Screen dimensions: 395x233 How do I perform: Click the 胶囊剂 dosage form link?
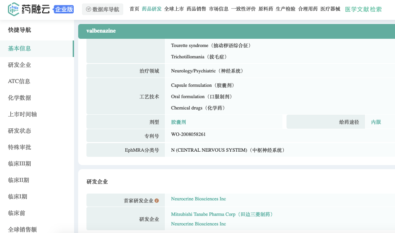pos(178,122)
